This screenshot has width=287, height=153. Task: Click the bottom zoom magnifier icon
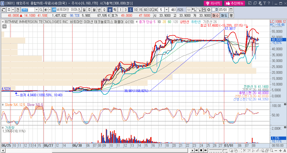tap(272, 150)
